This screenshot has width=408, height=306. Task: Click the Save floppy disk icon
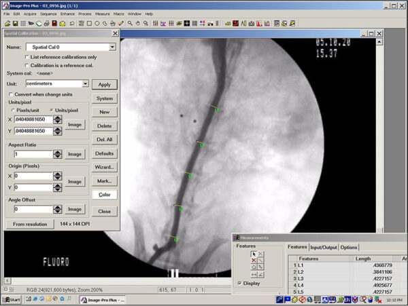[x=16, y=24]
